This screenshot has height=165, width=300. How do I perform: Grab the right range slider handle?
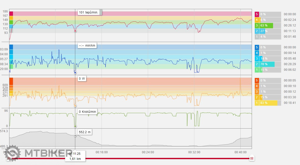252,158
